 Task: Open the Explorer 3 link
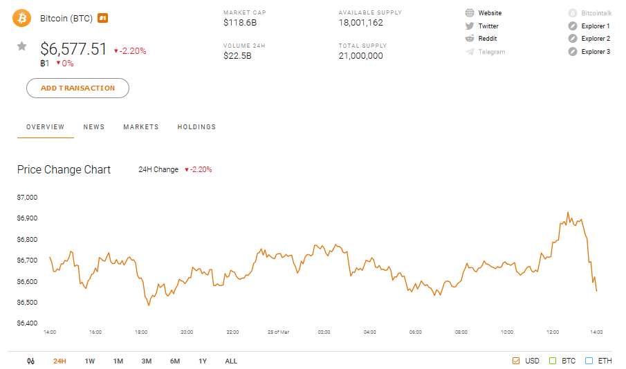pyautogui.click(x=596, y=51)
